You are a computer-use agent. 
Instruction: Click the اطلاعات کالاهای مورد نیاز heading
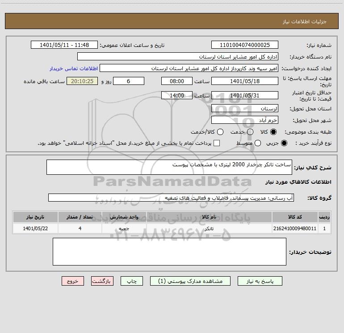298,182
